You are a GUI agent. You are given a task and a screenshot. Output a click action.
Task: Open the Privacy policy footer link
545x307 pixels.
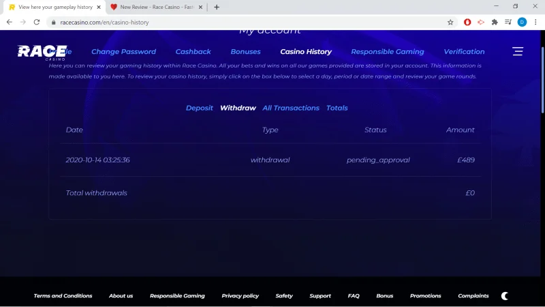pyautogui.click(x=240, y=296)
